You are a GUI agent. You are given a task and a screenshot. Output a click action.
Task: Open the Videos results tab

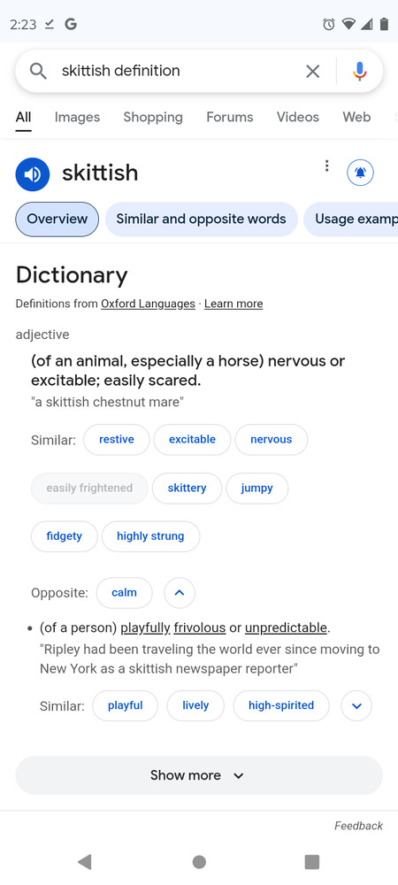click(298, 117)
